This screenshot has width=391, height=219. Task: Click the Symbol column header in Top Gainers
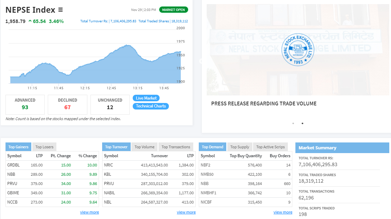click(14, 156)
